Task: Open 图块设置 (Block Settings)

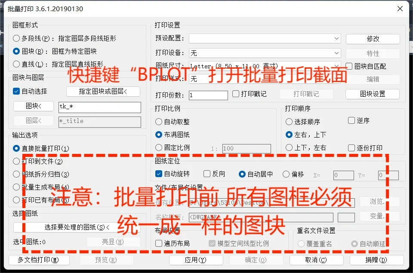Action: tap(373, 94)
